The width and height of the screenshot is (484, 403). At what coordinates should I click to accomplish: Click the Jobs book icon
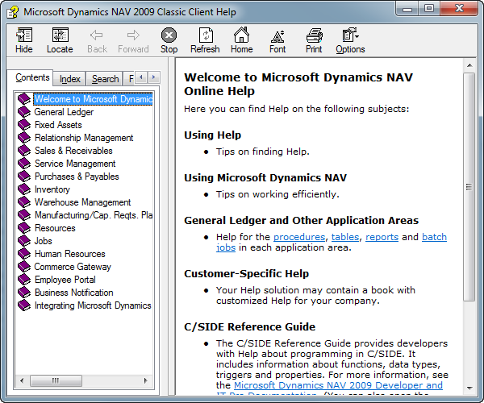click(24, 241)
